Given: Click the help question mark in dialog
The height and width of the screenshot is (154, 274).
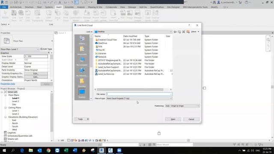Looking at the screenshot, I should (189, 25).
